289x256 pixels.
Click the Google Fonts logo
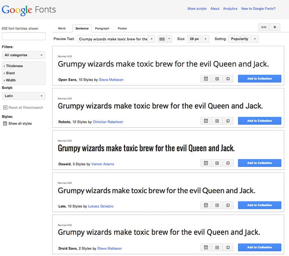pyautogui.click(x=29, y=10)
